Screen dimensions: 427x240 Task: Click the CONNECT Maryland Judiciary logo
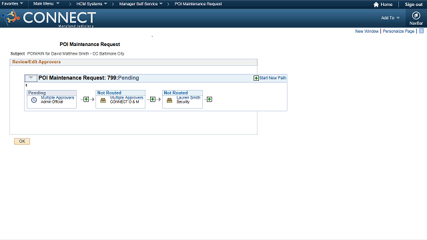[49, 18]
